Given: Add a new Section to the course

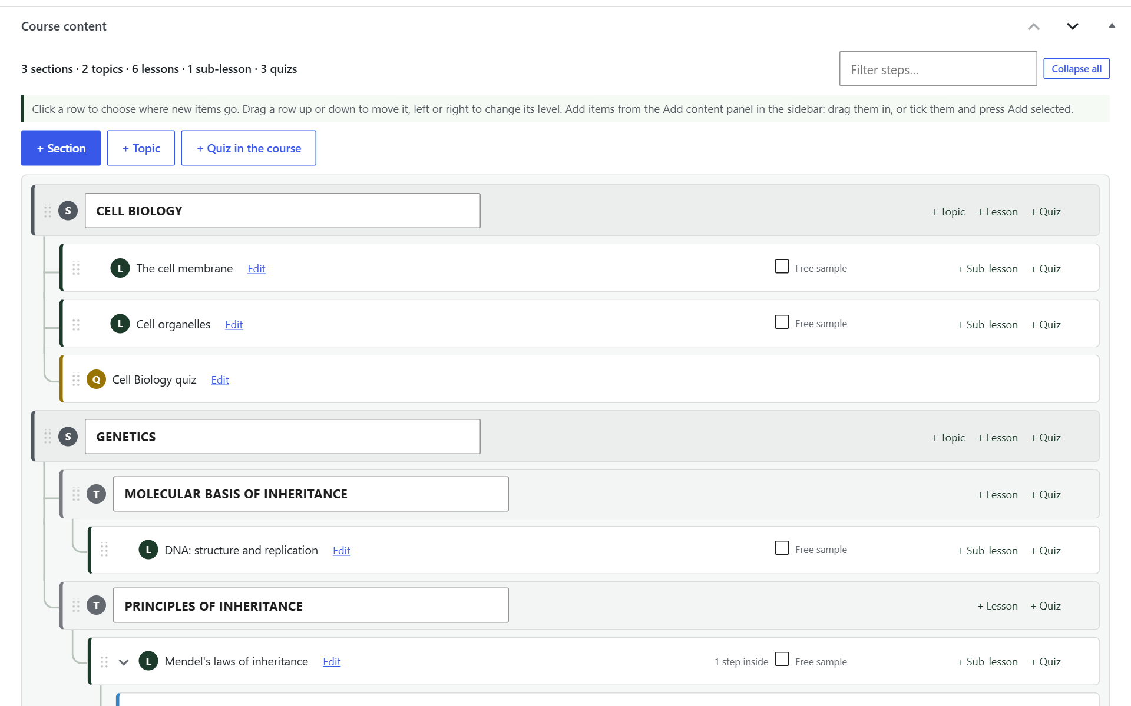Looking at the screenshot, I should [x=61, y=148].
